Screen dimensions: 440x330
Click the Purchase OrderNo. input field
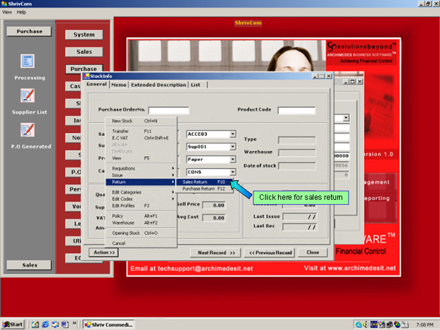(169, 110)
